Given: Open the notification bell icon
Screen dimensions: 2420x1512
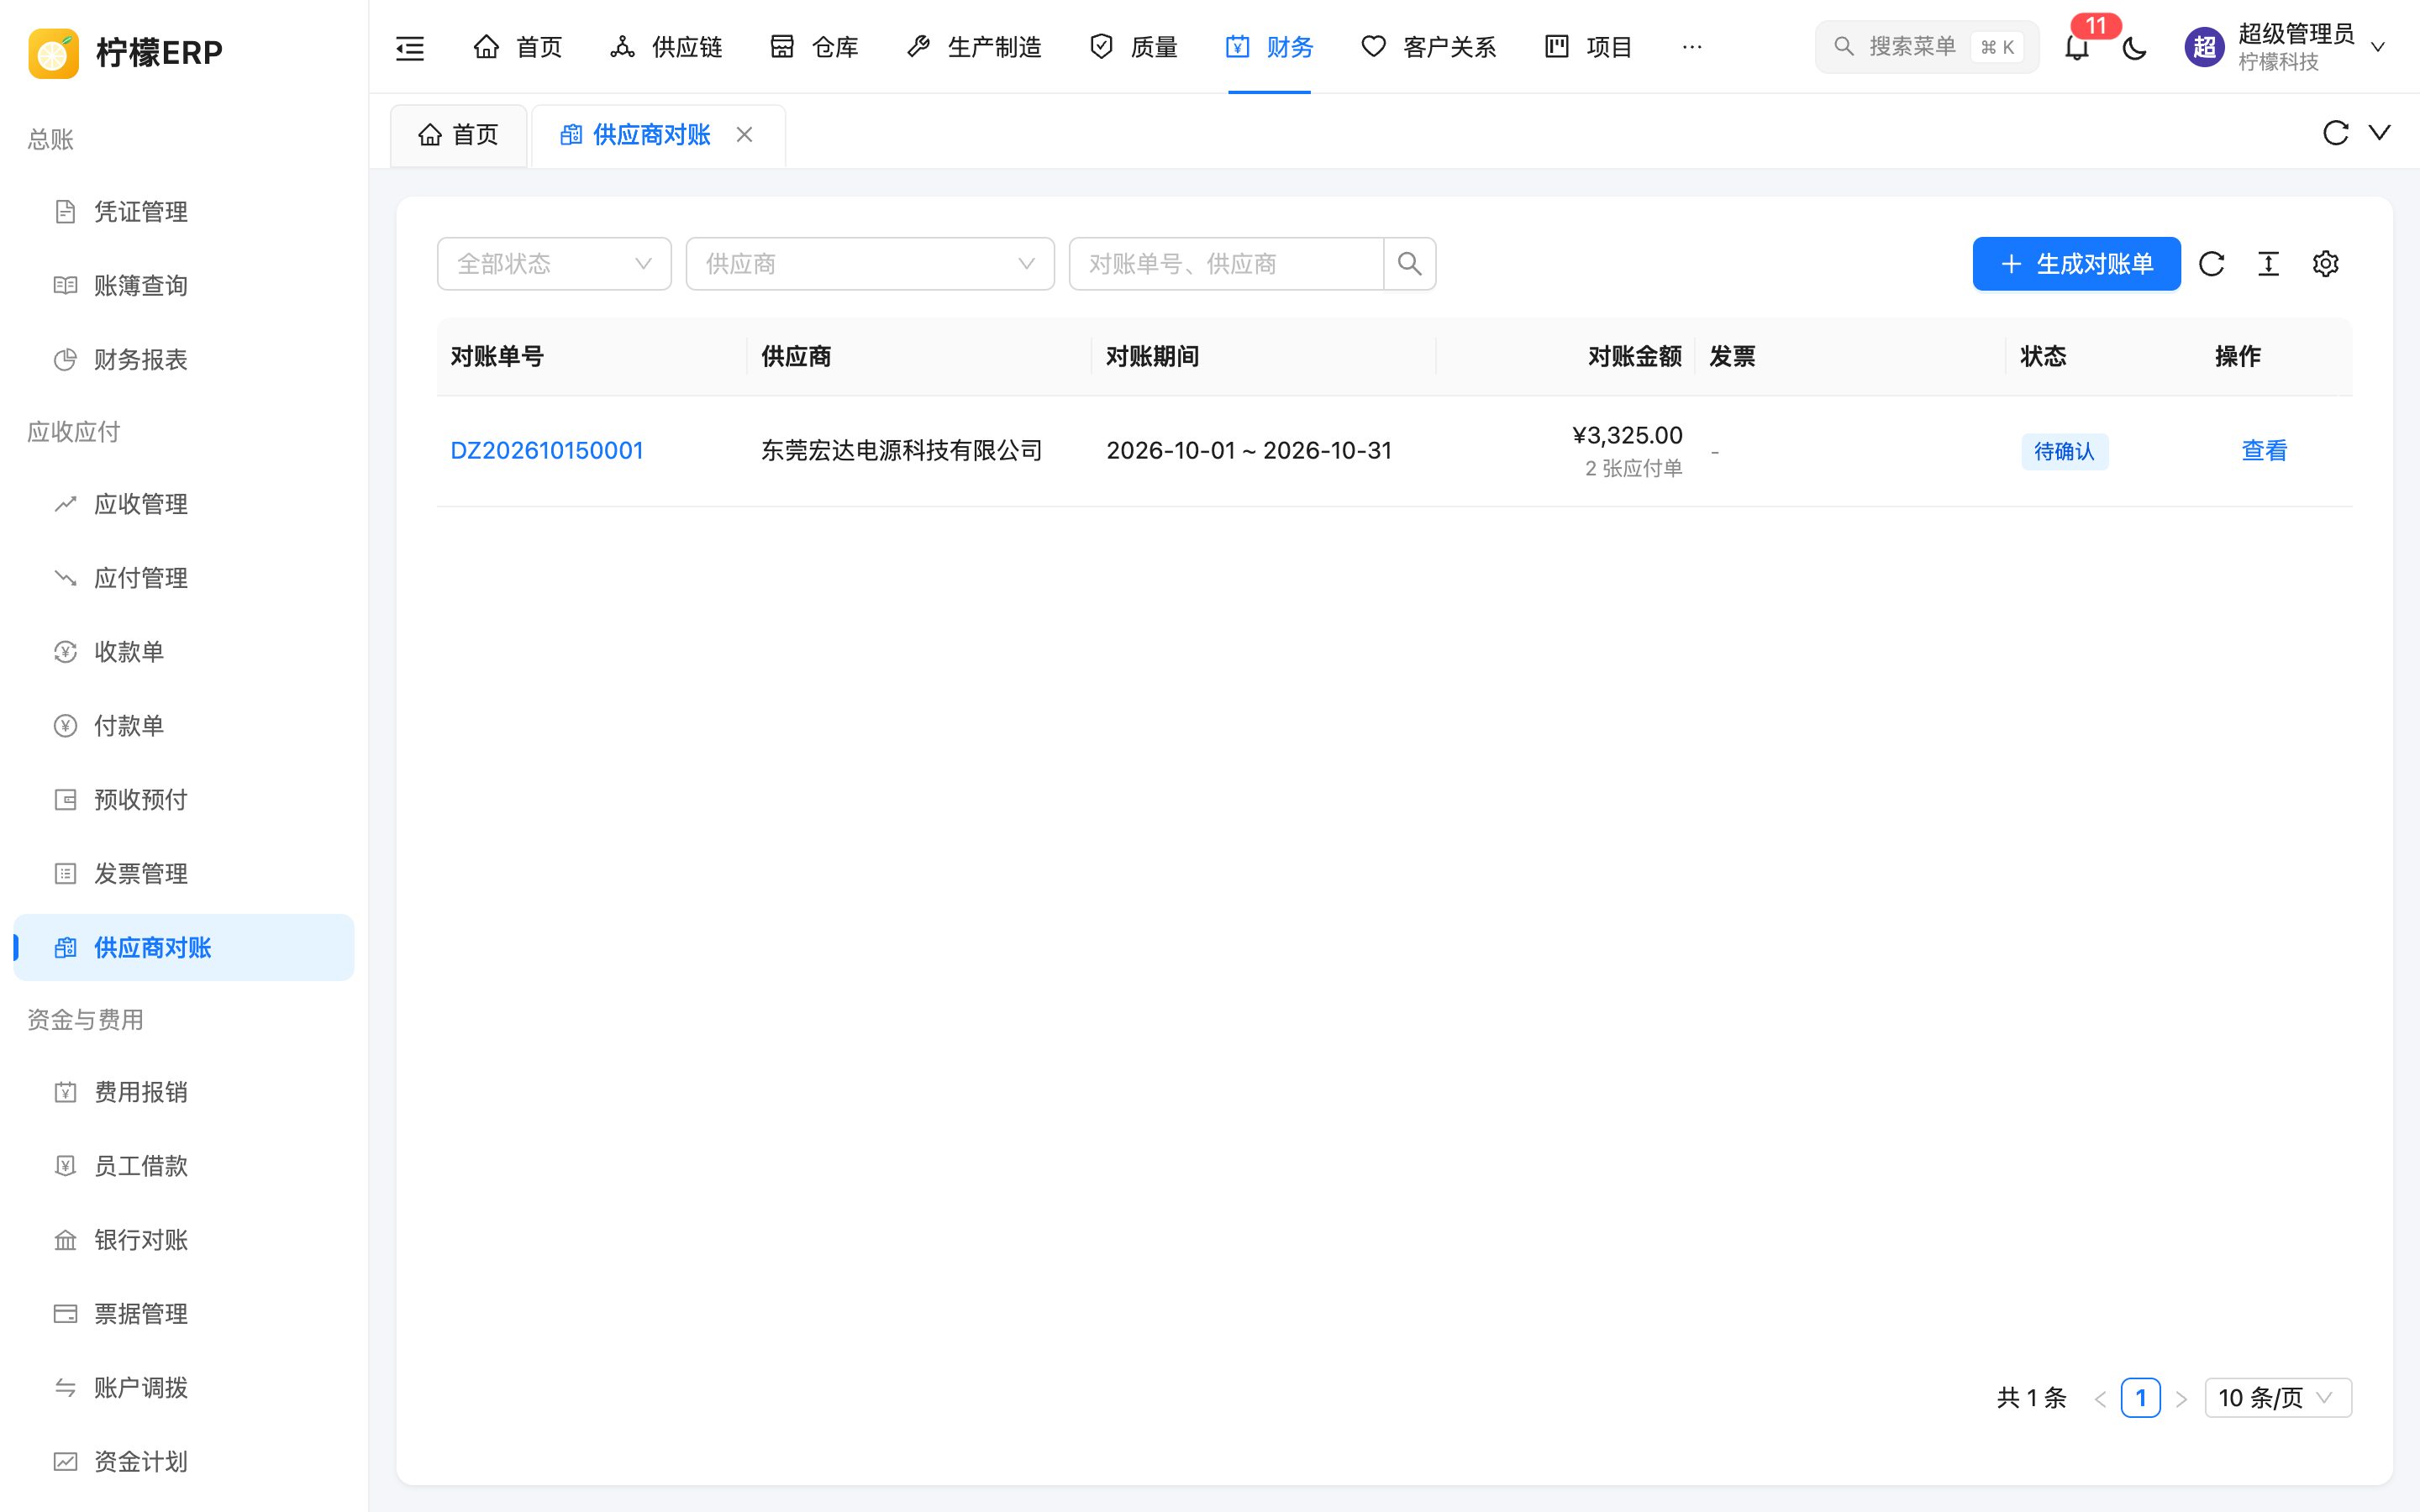Looking at the screenshot, I should coord(2076,47).
